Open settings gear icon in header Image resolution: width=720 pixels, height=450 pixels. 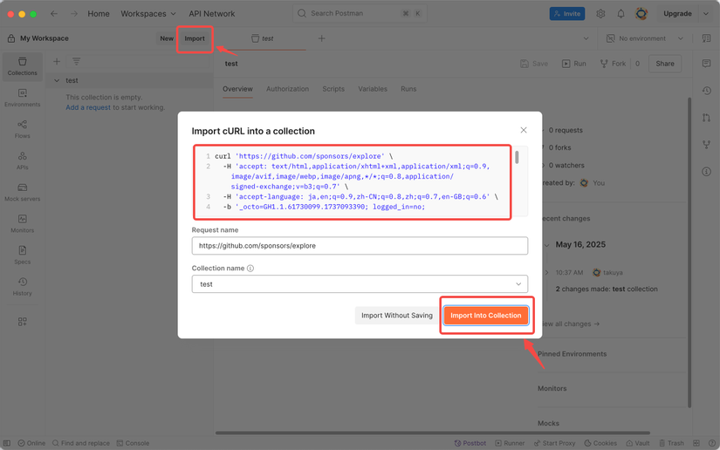[x=600, y=14]
